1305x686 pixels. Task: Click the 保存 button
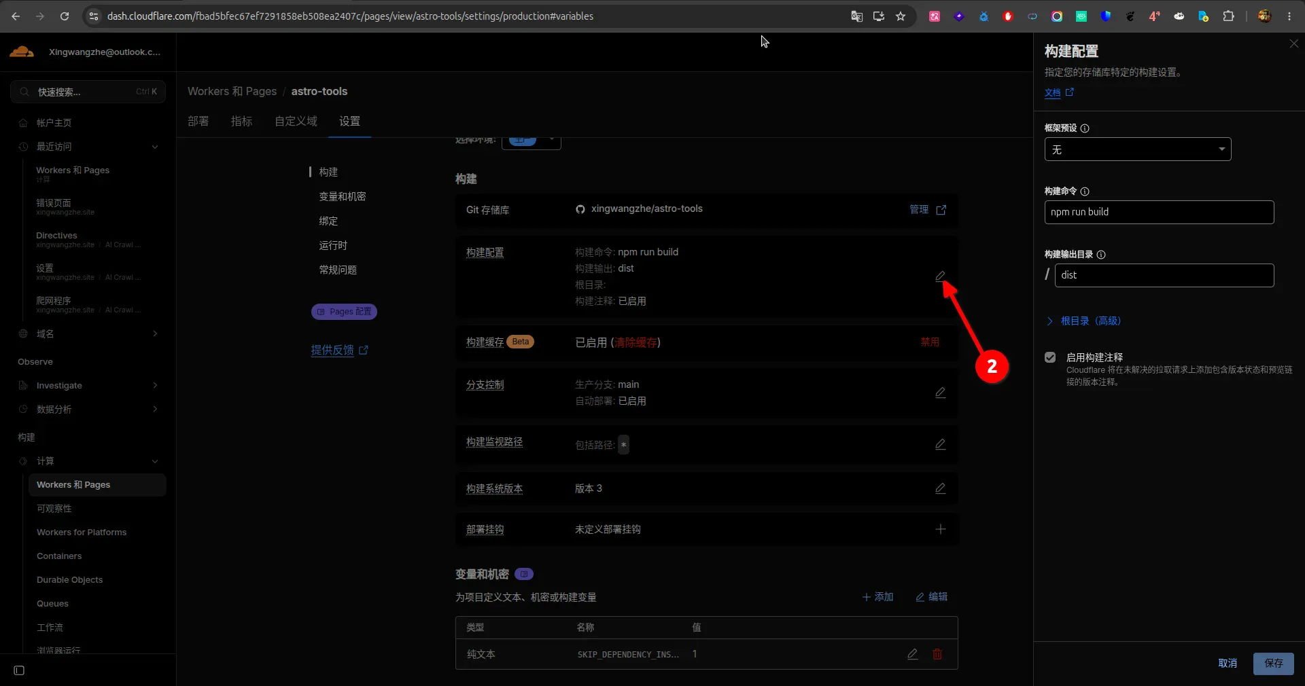coord(1274,663)
